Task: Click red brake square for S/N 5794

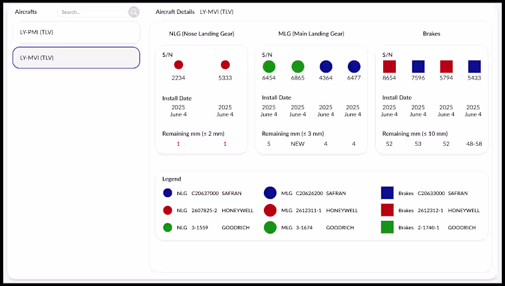Action: [446, 66]
